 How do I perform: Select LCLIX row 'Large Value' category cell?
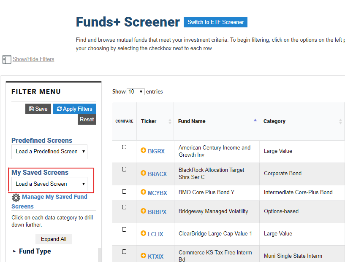pos(278,234)
